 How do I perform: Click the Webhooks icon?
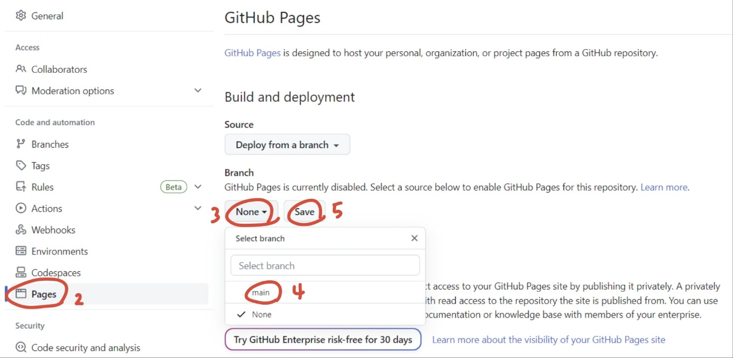point(21,230)
